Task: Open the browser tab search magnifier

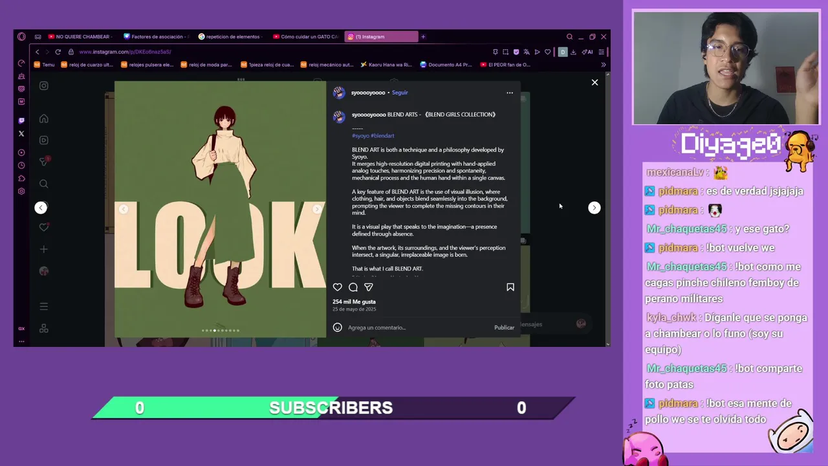Action: pyautogui.click(x=569, y=37)
